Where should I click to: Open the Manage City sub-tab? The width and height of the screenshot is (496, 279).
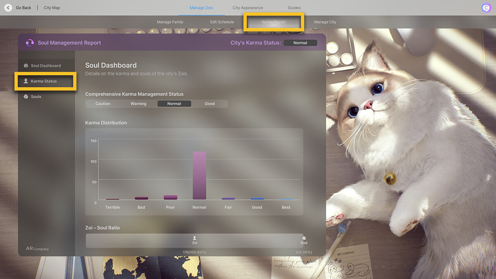pyautogui.click(x=325, y=22)
